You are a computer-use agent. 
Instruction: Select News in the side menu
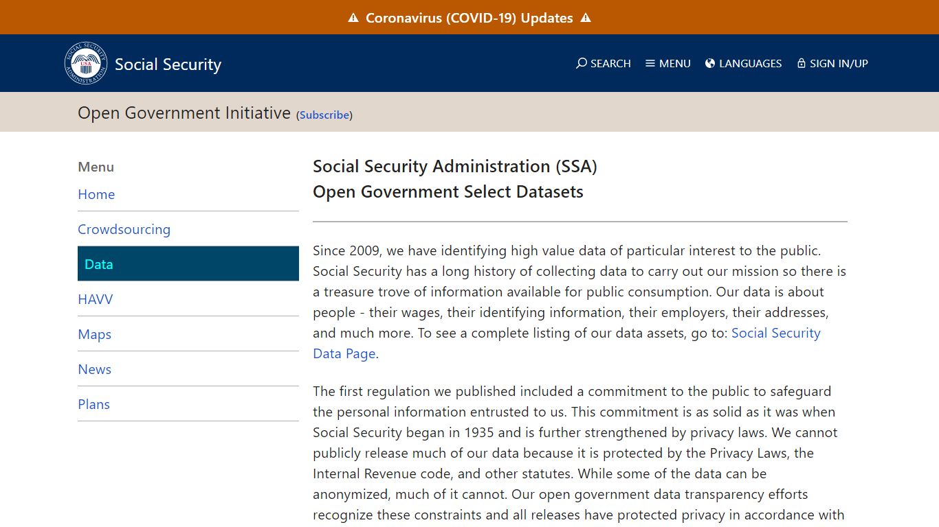tap(94, 369)
